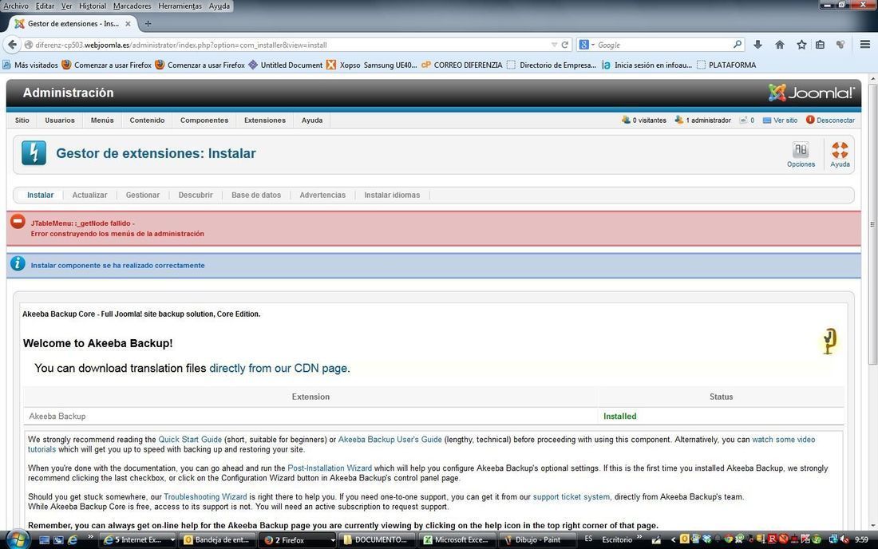
Task: Switch to the Advertencias tab
Action: click(322, 196)
